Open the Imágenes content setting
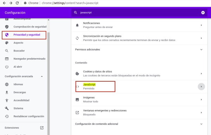Image resolution: width=211 pixels, height=135 pixels. coord(139,100)
